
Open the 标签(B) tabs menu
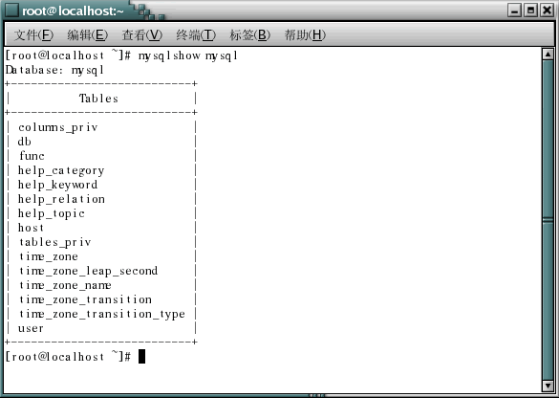click(x=250, y=35)
